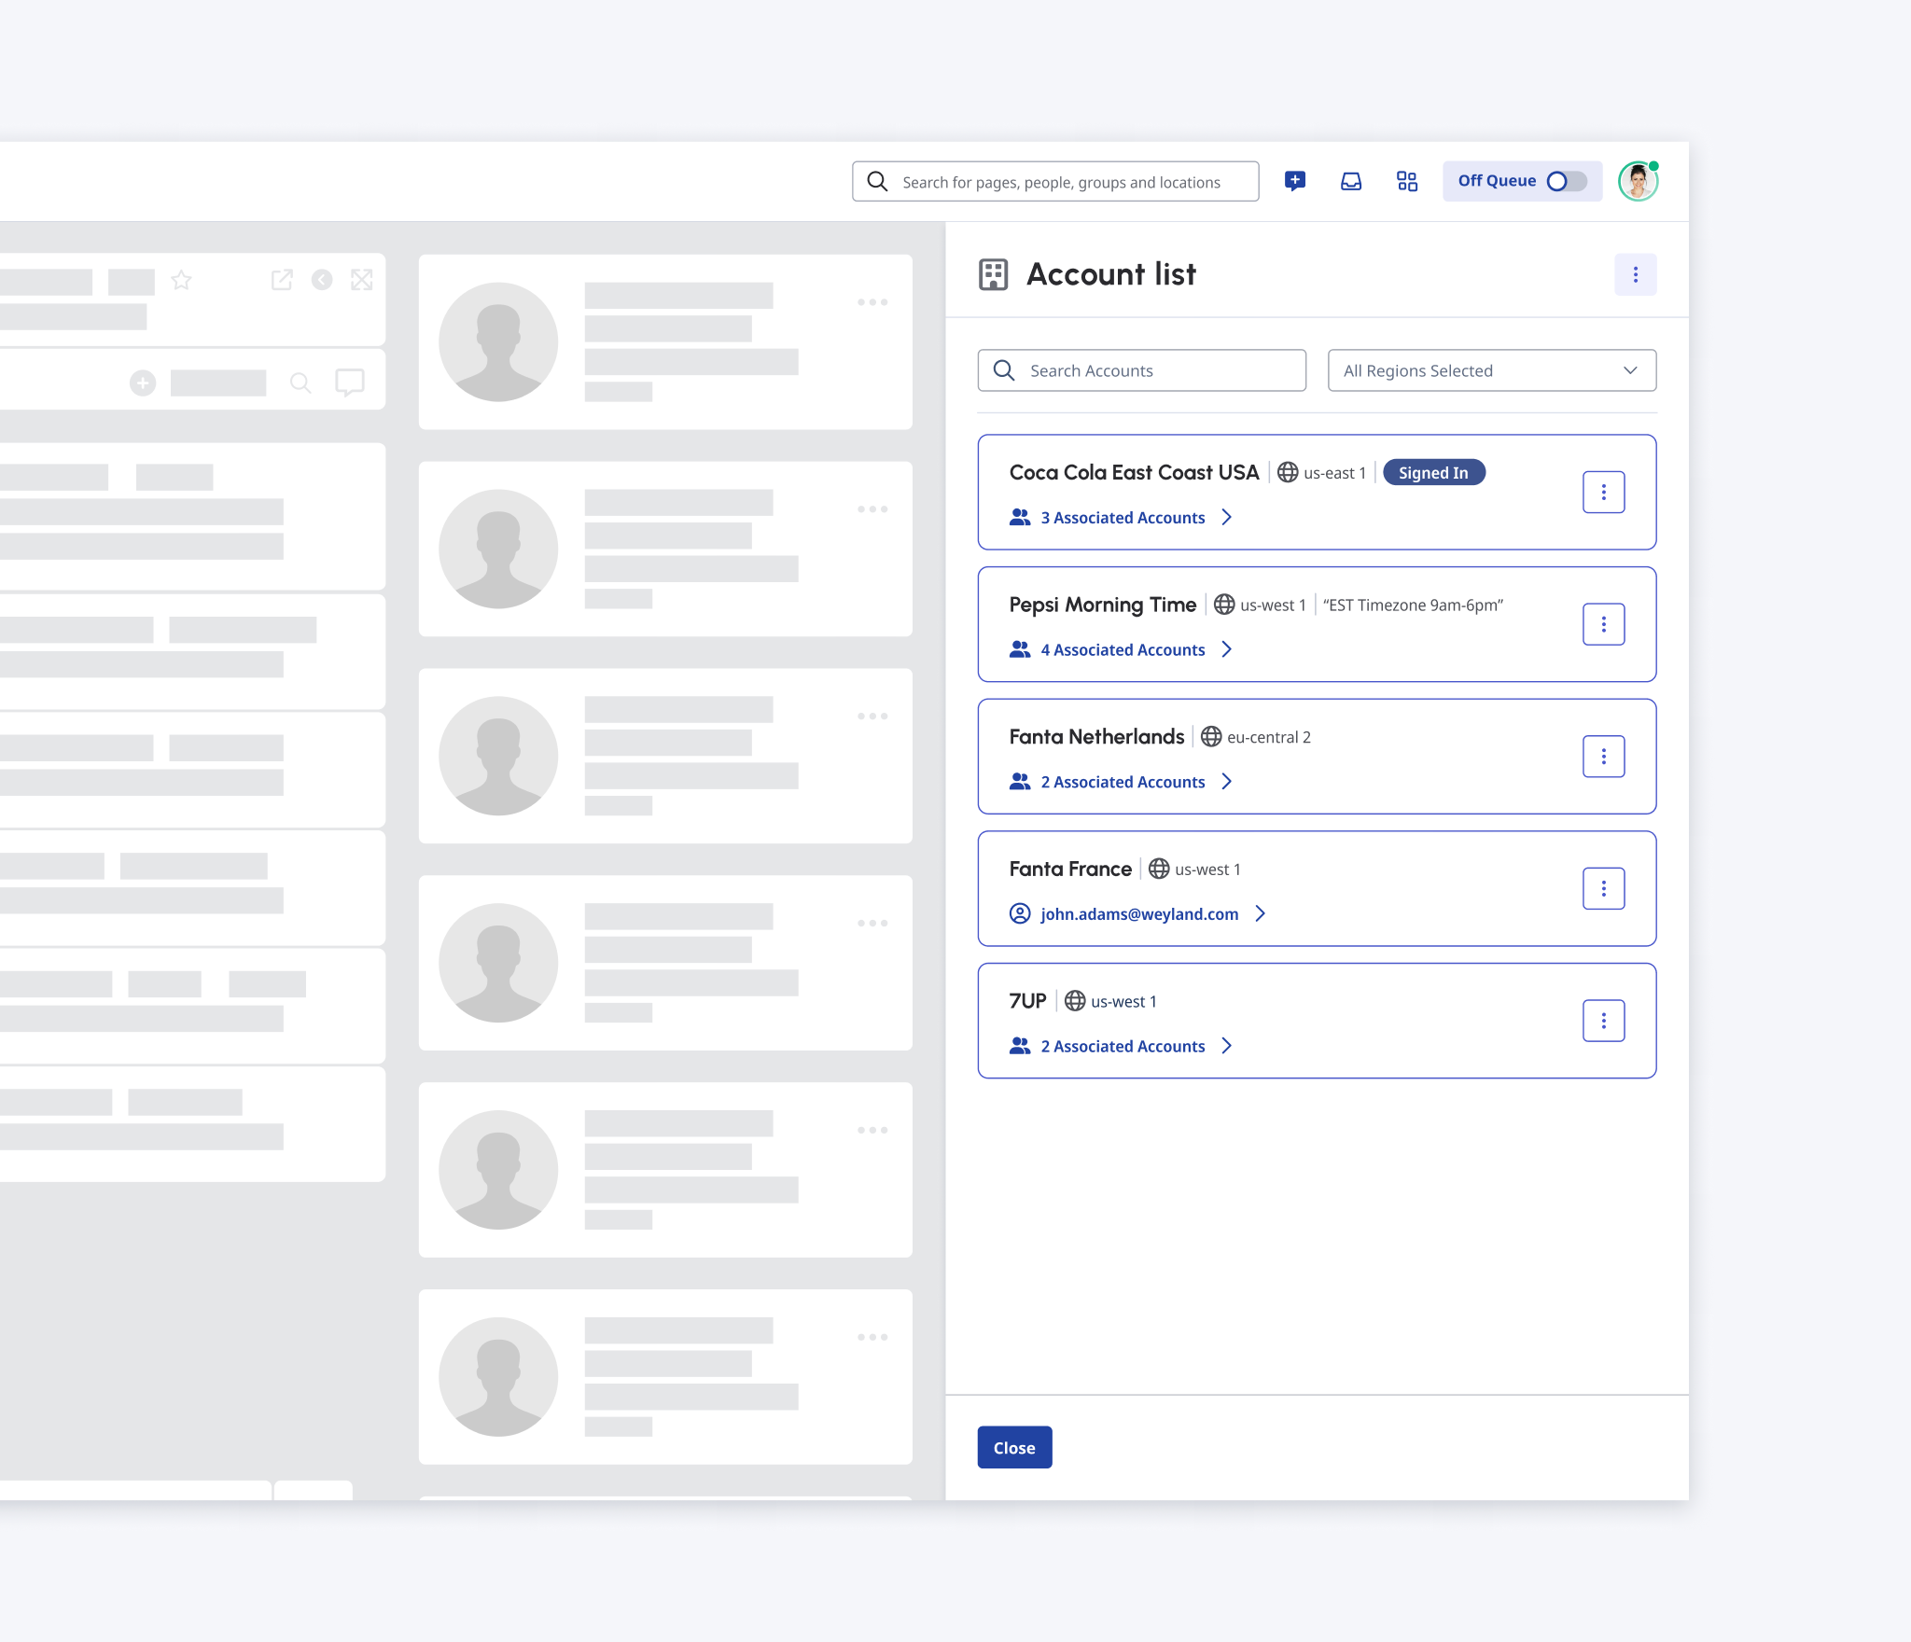Expand All Regions Selected dropdown
The width and height of the screenshot is (1911, 1642).
(1491, 370)
